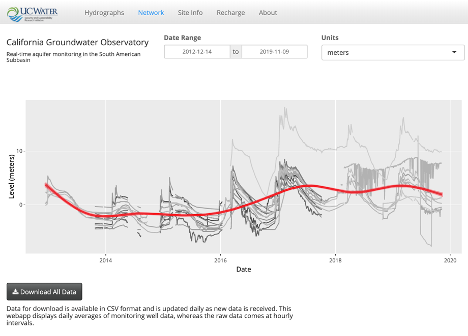Expand the Units dropdown arrow
The width and height of the screenshot is (468, 336).
[454, 52]
